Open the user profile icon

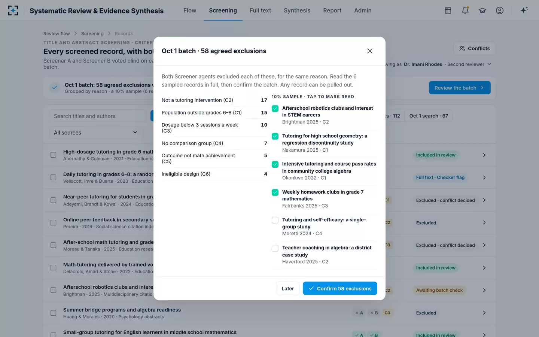(500, 10)
